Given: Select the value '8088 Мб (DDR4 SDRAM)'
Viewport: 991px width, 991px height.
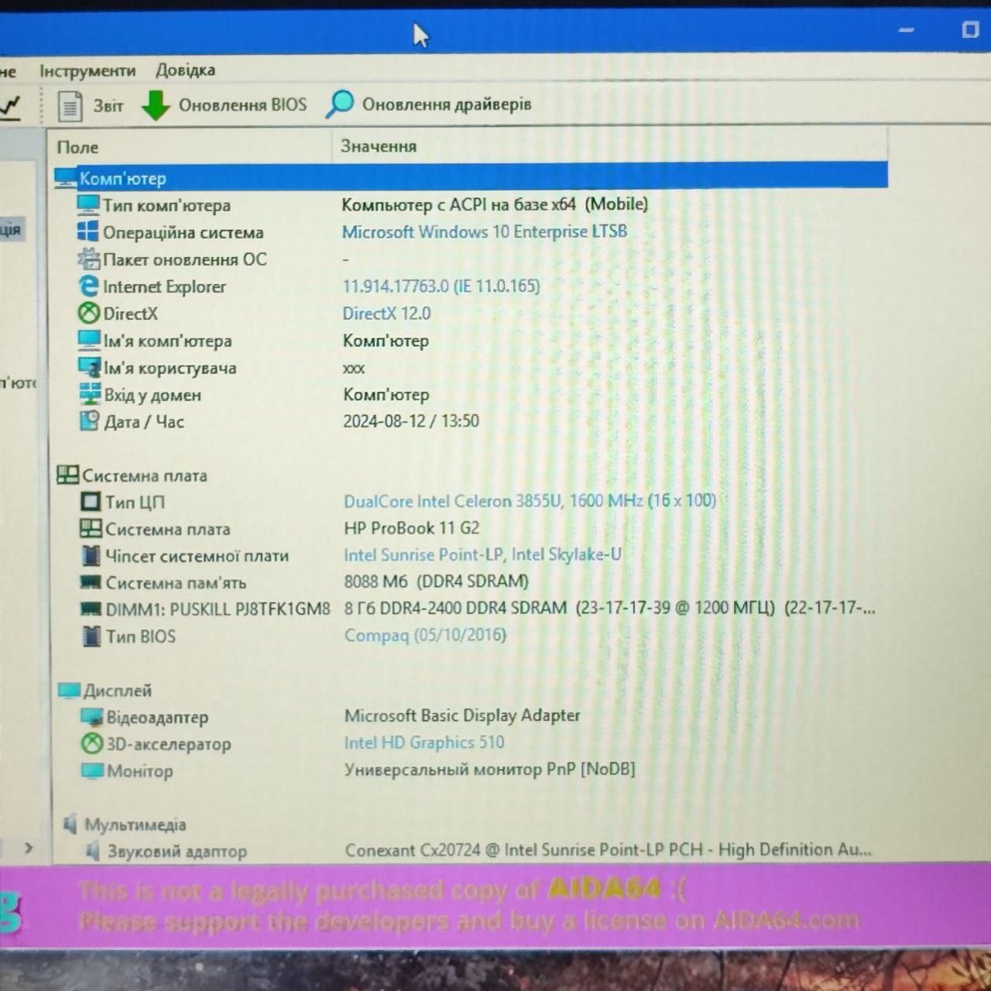Looking at the screenshot, I should point(437,581).
